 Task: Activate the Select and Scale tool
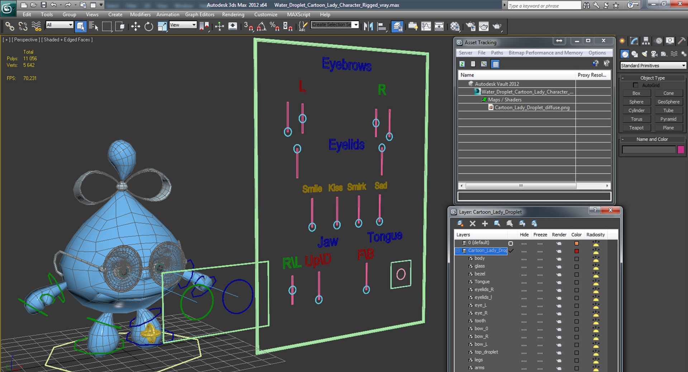[x=162, y=26]
